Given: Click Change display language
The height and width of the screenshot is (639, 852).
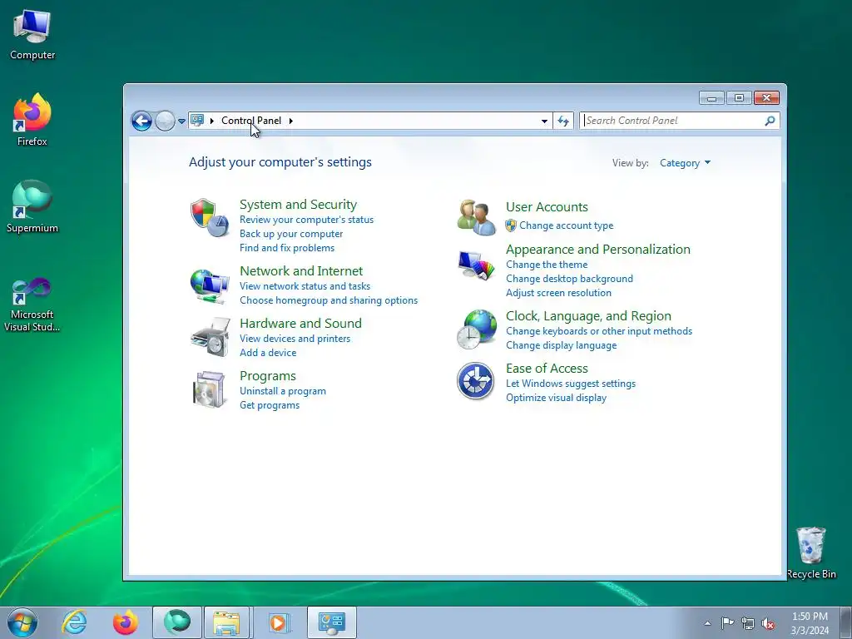Looking at the screenshot, I should (562, 345).
